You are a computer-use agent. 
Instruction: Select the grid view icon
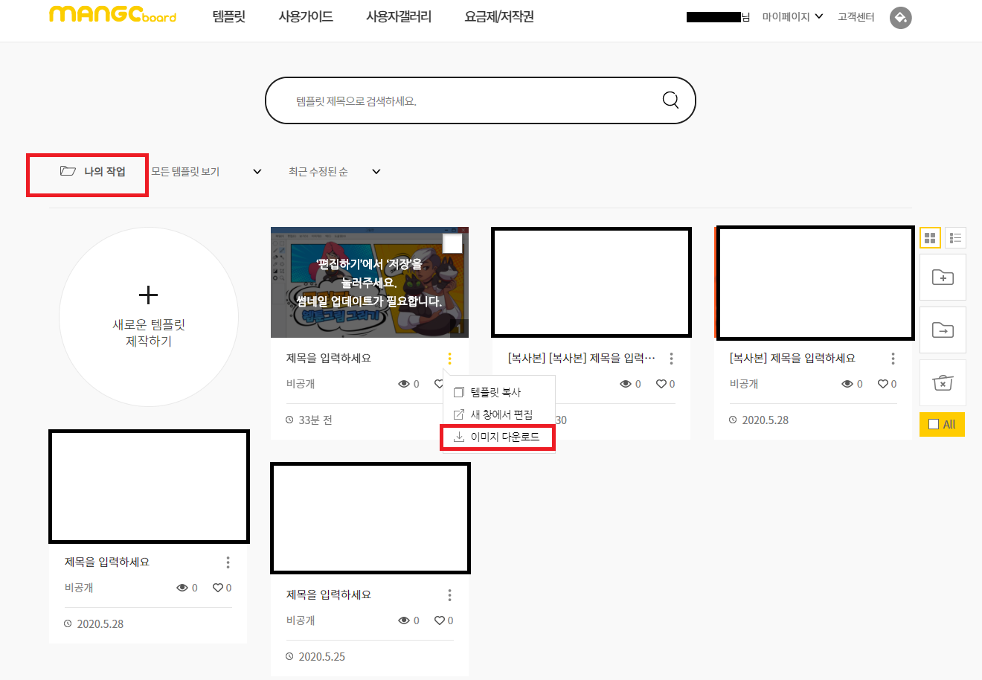point(929,237)
